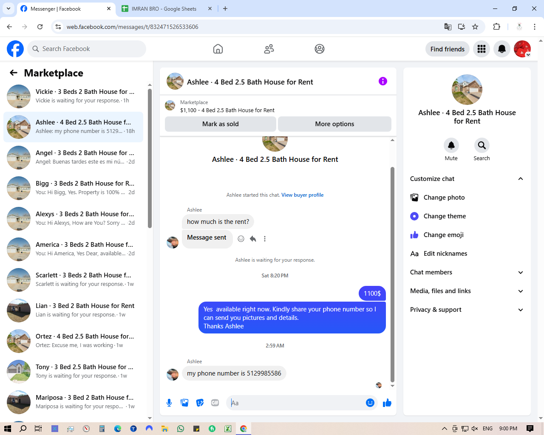Open Bigg's 3 Beds 2 Bath conversation

(x=73, y=188)
